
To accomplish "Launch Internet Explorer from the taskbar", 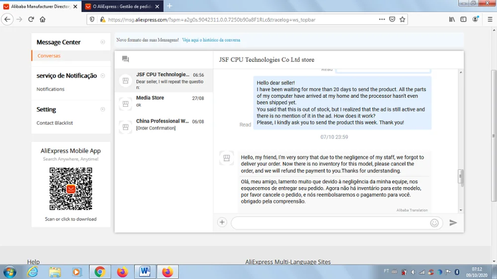I will coord(33,272).
